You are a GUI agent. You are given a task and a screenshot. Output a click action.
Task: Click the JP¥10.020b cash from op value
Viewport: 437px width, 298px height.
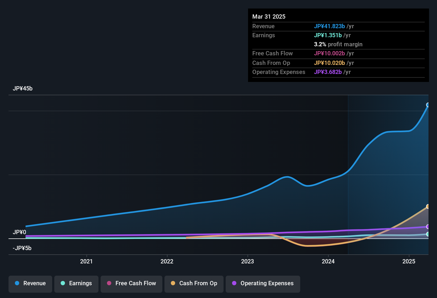point(329,63)
